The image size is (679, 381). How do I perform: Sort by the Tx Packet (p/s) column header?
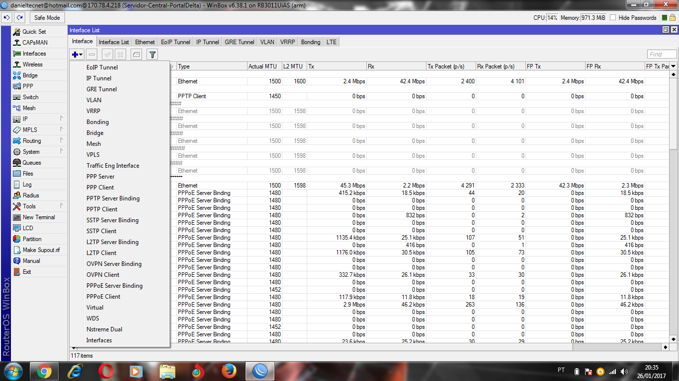[451, 66]
